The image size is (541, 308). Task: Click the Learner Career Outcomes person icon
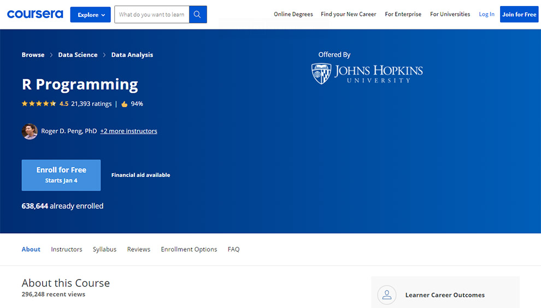coord(387,295)
